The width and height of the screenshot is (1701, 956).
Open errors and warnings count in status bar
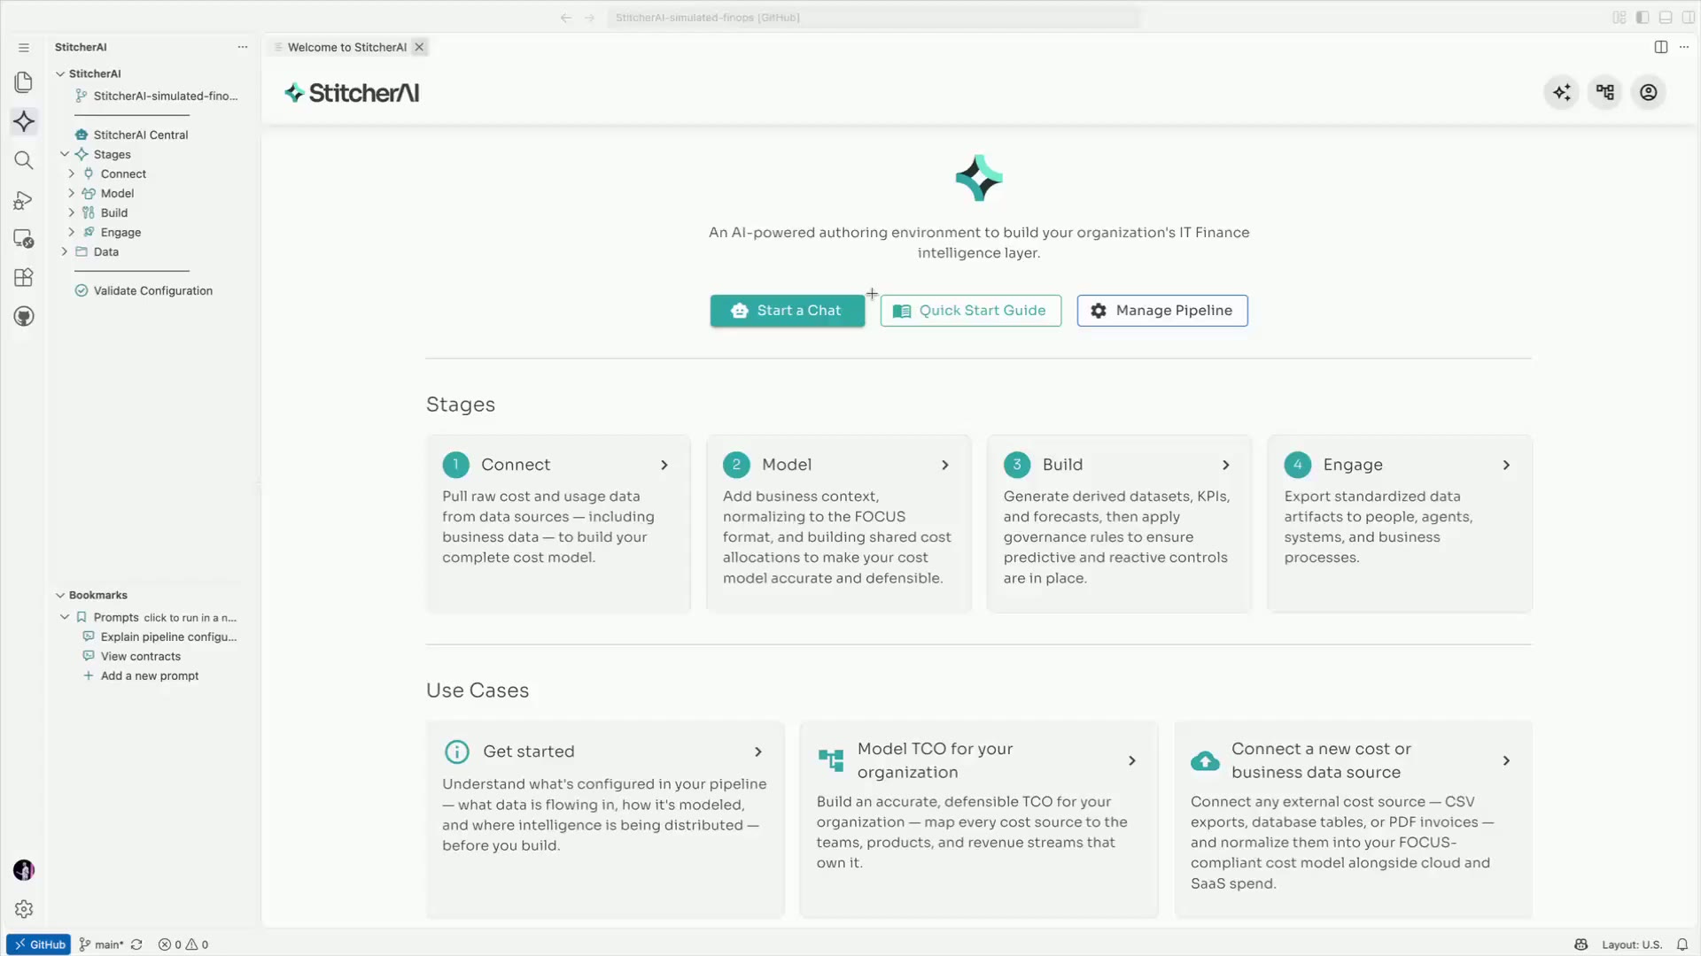pos(183,944)
